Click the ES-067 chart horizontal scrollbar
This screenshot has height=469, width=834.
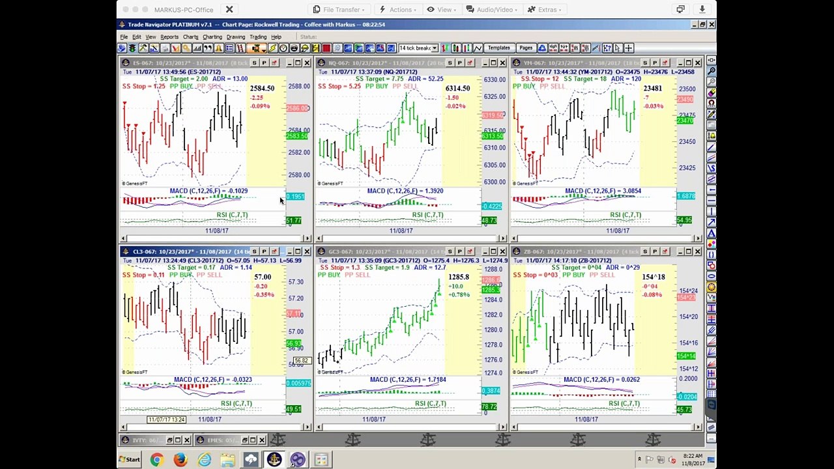click(x=216, y=238)
